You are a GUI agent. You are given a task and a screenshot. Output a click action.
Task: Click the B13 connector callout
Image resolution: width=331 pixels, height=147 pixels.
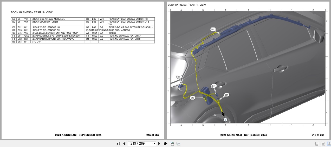pos(192,98)
